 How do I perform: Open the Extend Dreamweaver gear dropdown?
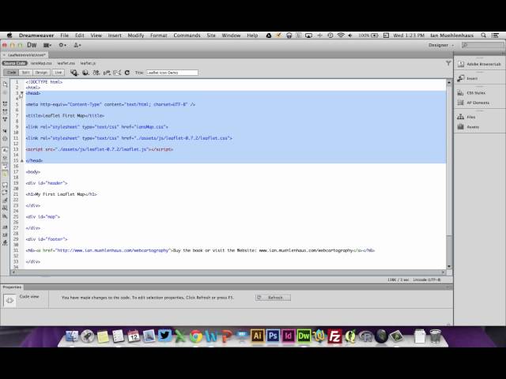coord(62,45)
